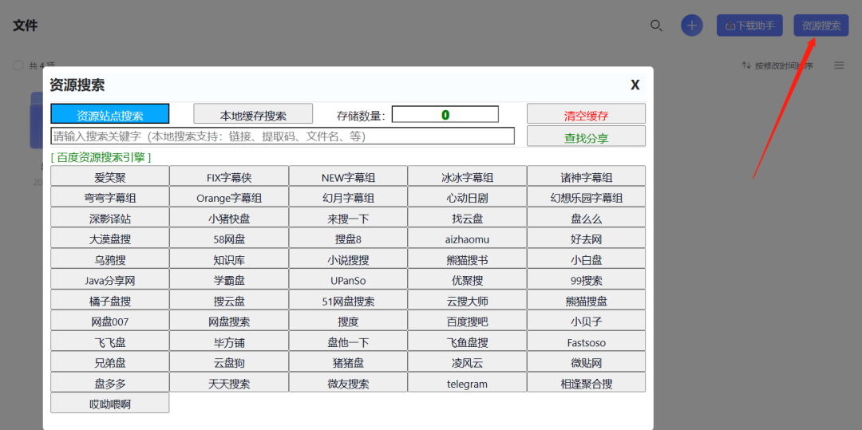The width and height of the screenshot is (862, 430).
Task: Select the Fastsoso button
Action: tap(586, 341)
